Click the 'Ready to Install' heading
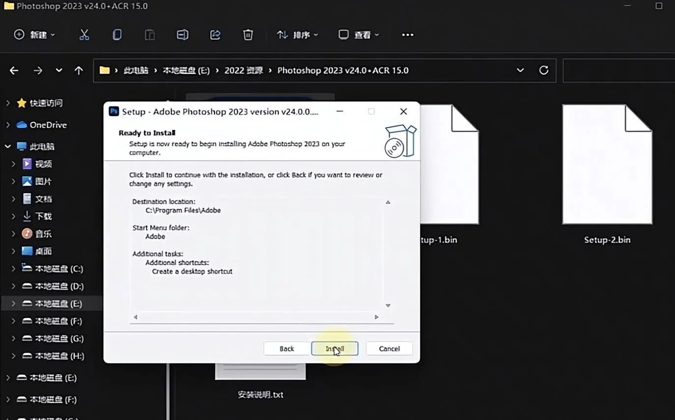675x420 pixels. coord(147,133)
